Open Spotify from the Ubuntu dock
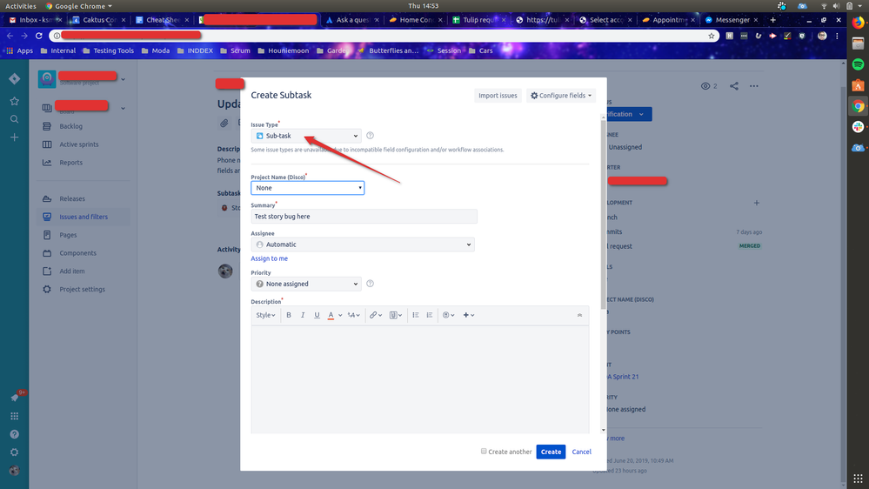 [858, 64]
